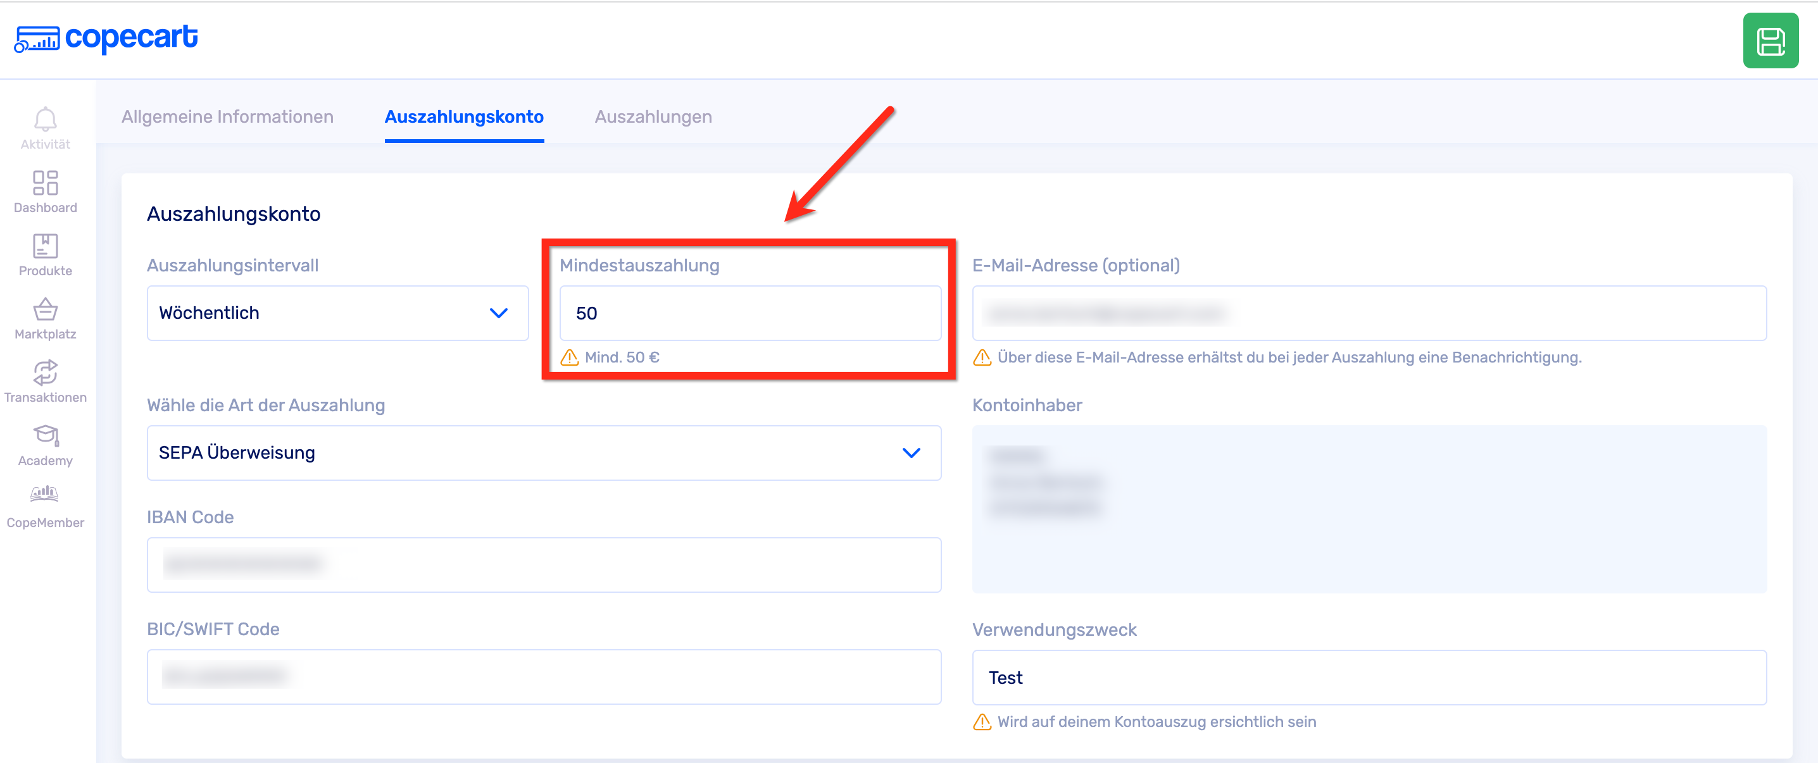
Task: Click the chevron of the Auszahlungsintervall dropdown
Action: coord(498,313)
